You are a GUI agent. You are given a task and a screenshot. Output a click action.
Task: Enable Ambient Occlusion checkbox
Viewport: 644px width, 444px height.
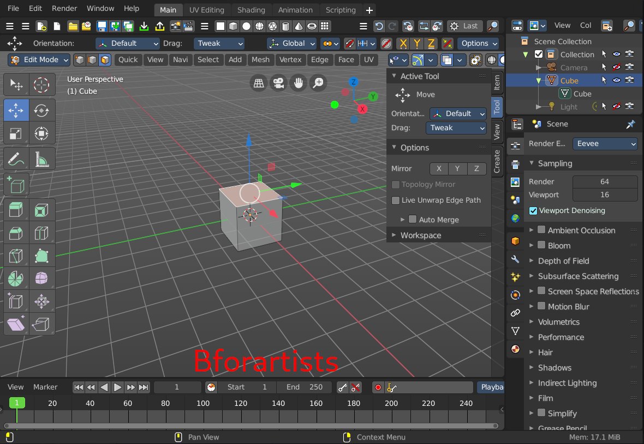click(x=541, y=230)
